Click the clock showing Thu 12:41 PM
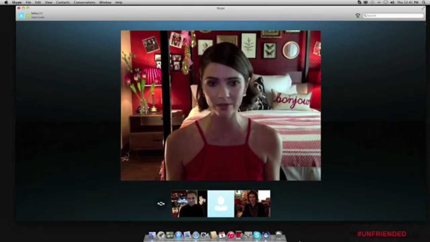This screenshot has height=242, width=430. pyautogui.click(x=408, y=2)
